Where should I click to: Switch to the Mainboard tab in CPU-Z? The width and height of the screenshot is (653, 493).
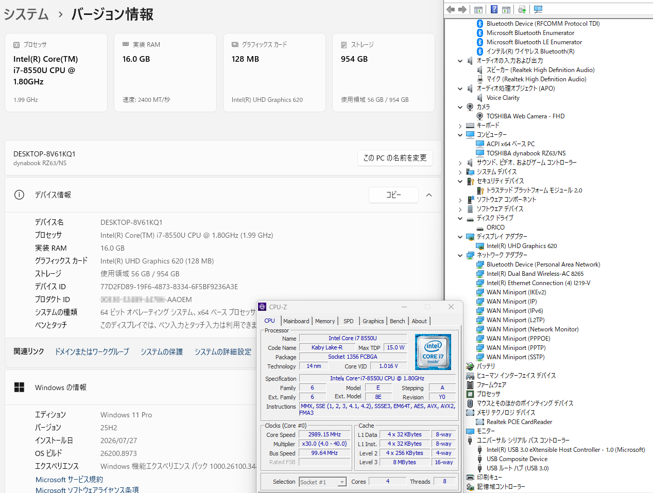pos(296,321)
